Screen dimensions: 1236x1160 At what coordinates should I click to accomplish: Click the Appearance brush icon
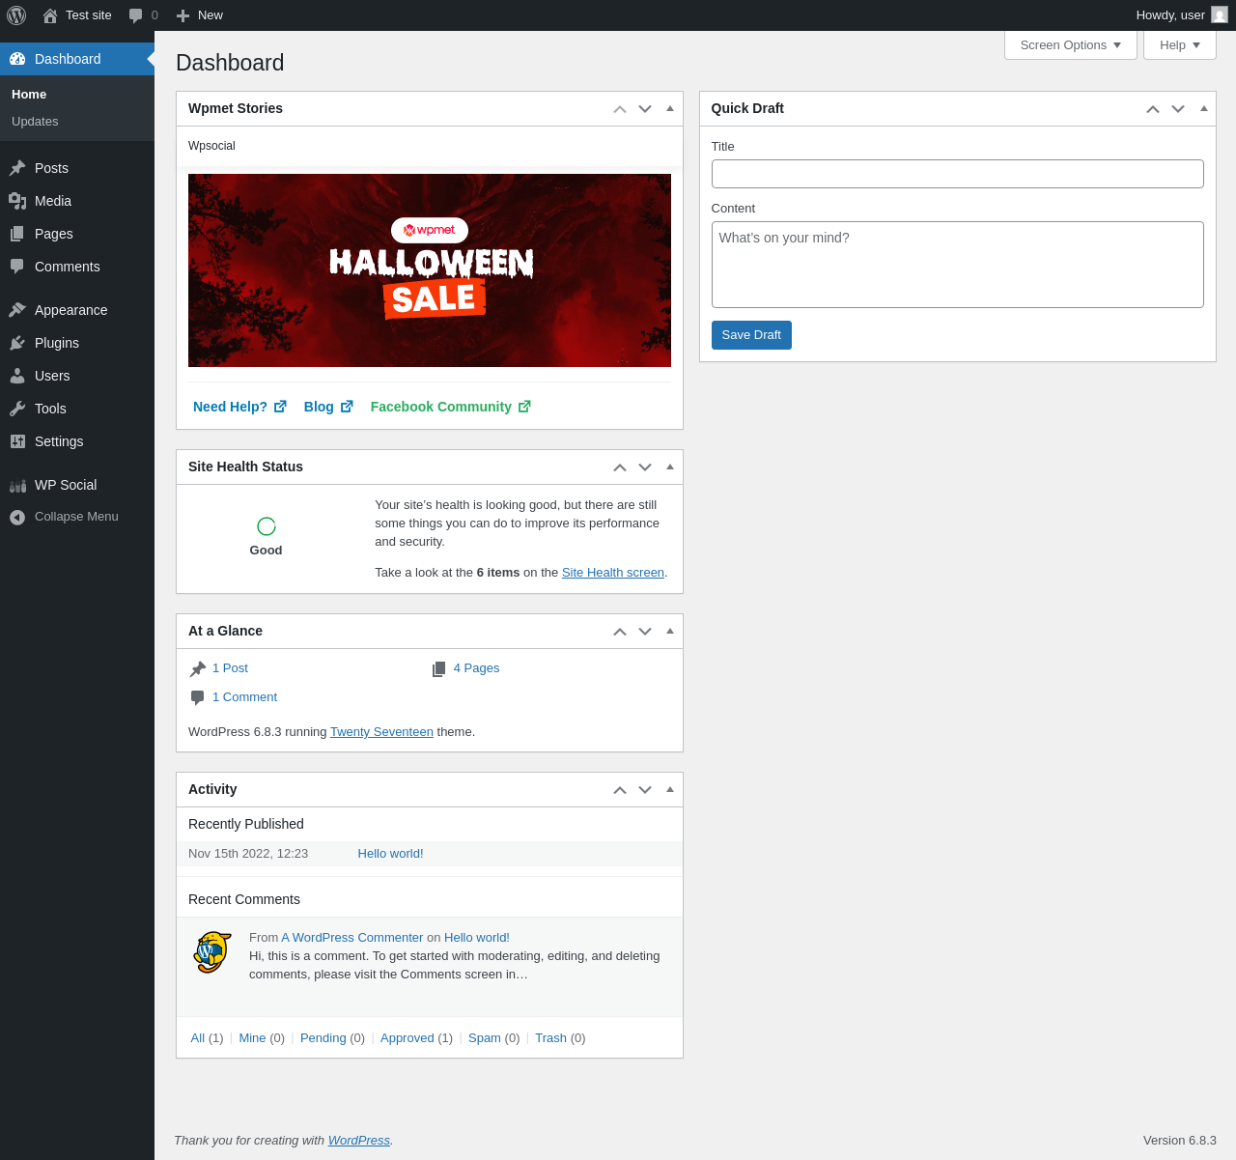[x=17, y=310]
